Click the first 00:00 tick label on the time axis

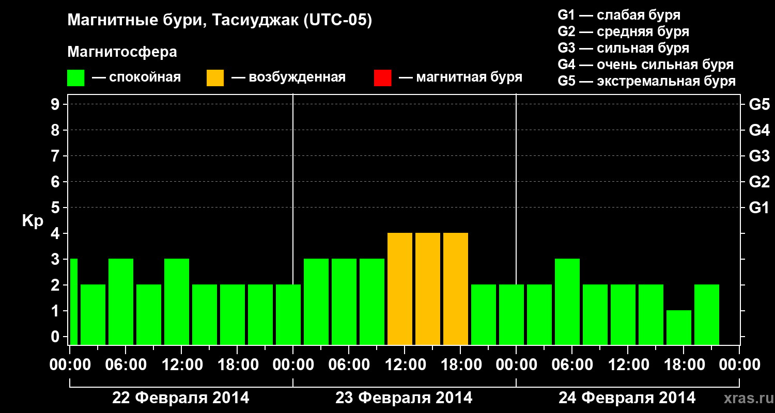(x=70, y=364)
